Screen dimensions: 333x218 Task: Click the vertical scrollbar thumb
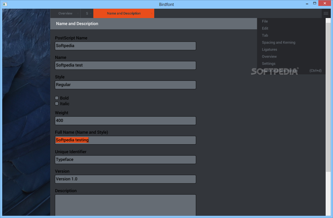pos(328,97)
